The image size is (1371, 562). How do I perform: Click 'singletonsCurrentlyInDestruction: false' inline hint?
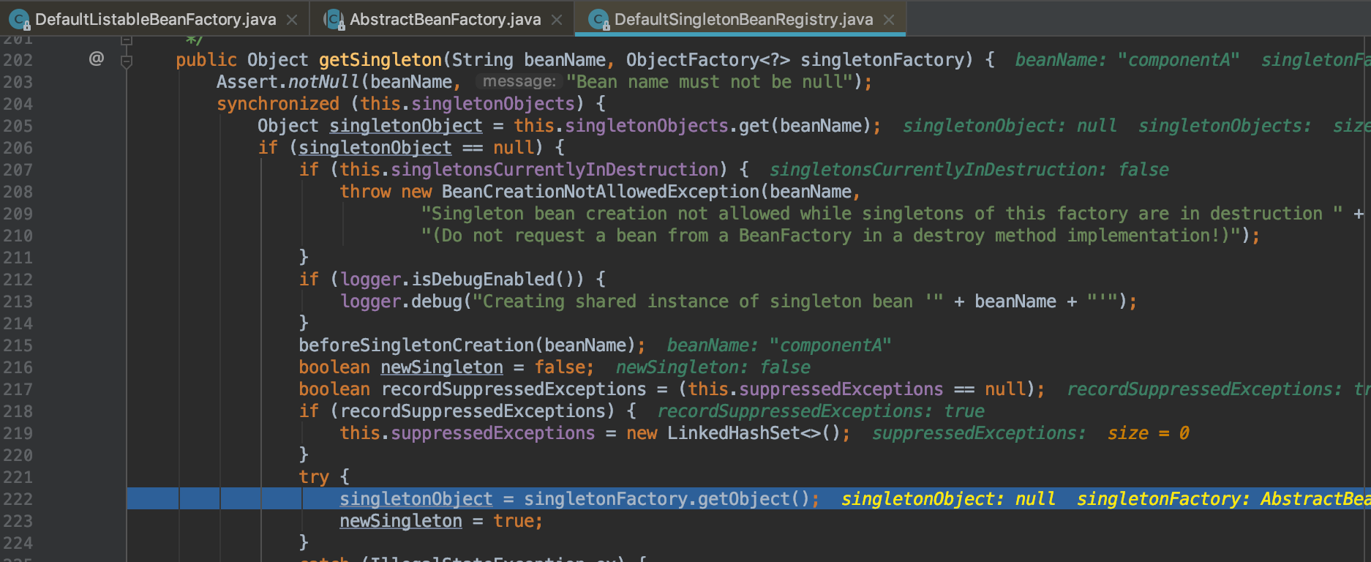[969, 170]
